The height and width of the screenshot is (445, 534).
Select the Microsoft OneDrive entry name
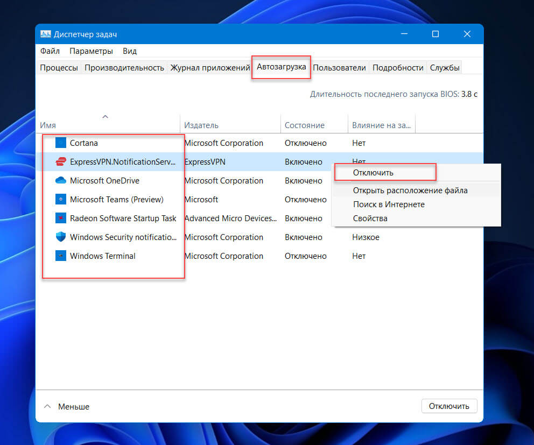pyautogui.click(x=104, y=180)
